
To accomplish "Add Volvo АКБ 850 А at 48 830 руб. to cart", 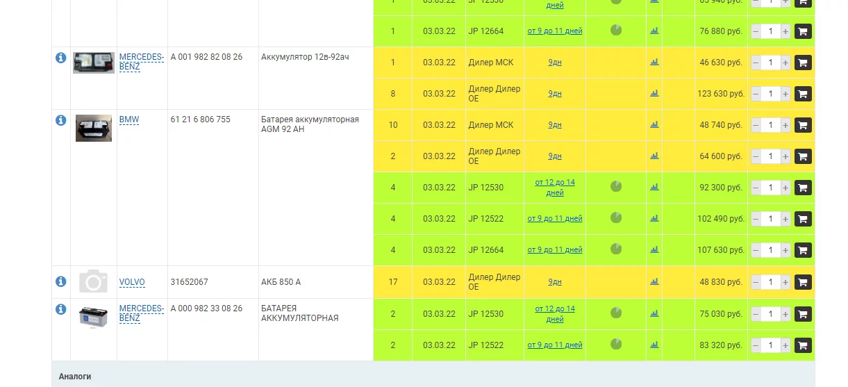I will [803, 282].
